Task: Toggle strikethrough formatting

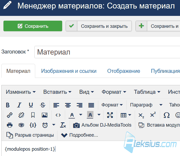Action: (43, 105)
